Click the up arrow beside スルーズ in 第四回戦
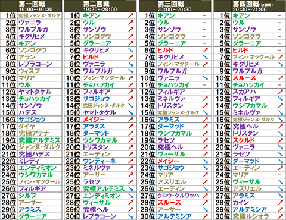The width and height of the screenshot is (286, 220). pyautogui.click(x=280, y=78)
